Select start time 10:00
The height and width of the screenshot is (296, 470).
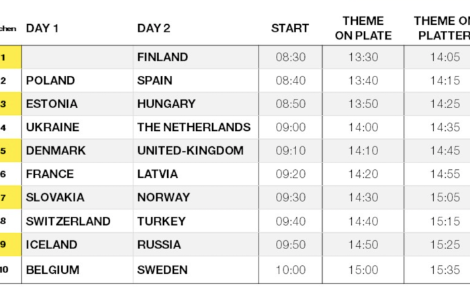(291, 270)
